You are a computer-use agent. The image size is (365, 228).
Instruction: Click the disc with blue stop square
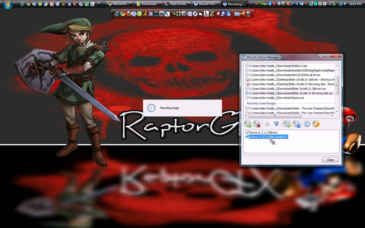click(296, 124)
